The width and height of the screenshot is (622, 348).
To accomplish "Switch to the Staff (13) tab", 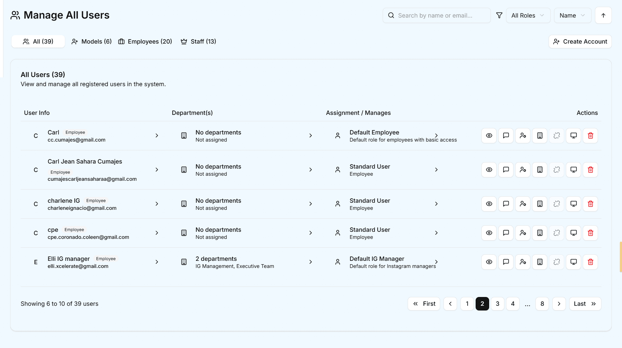I will pyautogui.click(x=198, y=42).
